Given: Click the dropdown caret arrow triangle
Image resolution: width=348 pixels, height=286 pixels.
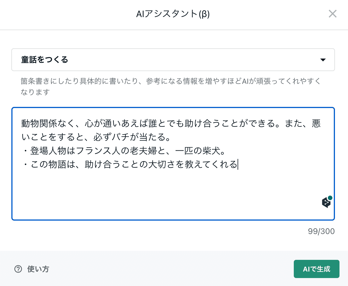Looking at the screenshot, I should [322, 60].
